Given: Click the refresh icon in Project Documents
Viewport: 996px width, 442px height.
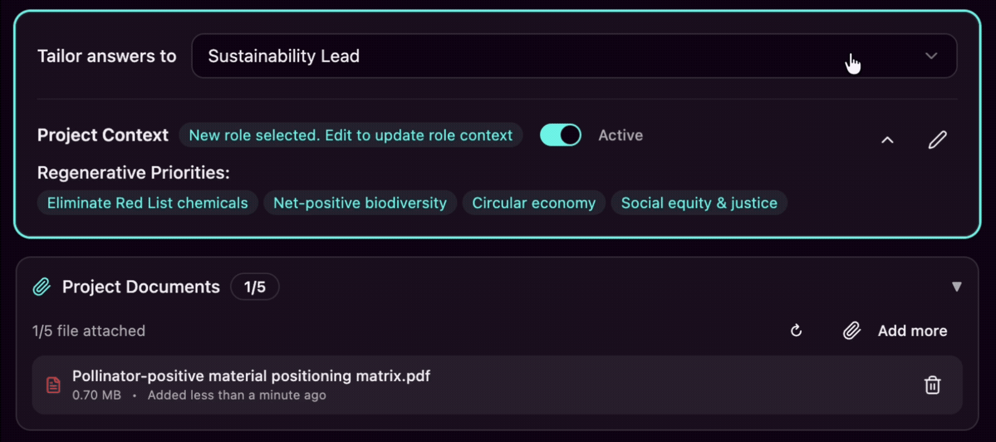Looking at the screenshot, I should 796,331.
